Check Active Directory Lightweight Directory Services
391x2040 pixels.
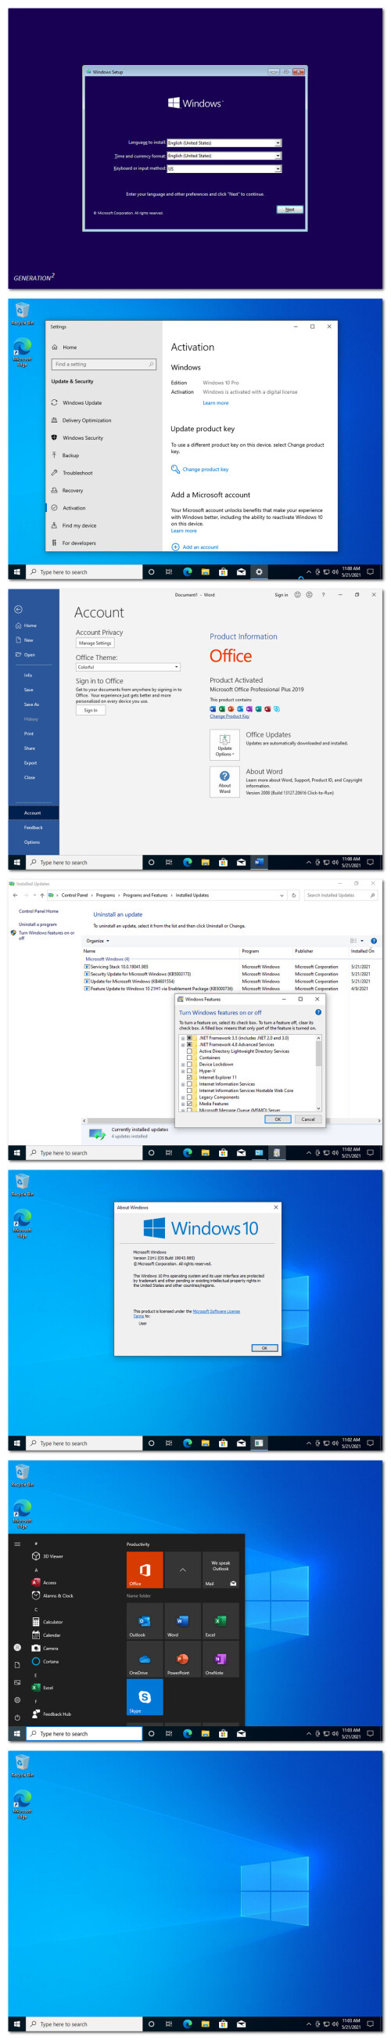pyautogui.click(x=189, y=1051)
